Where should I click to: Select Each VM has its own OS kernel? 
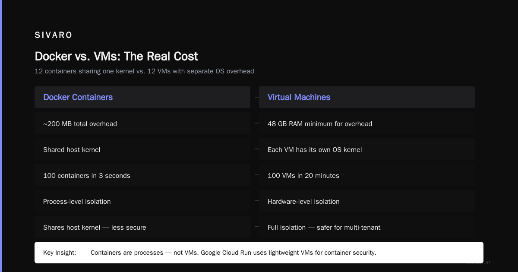(x=367, y=149)
